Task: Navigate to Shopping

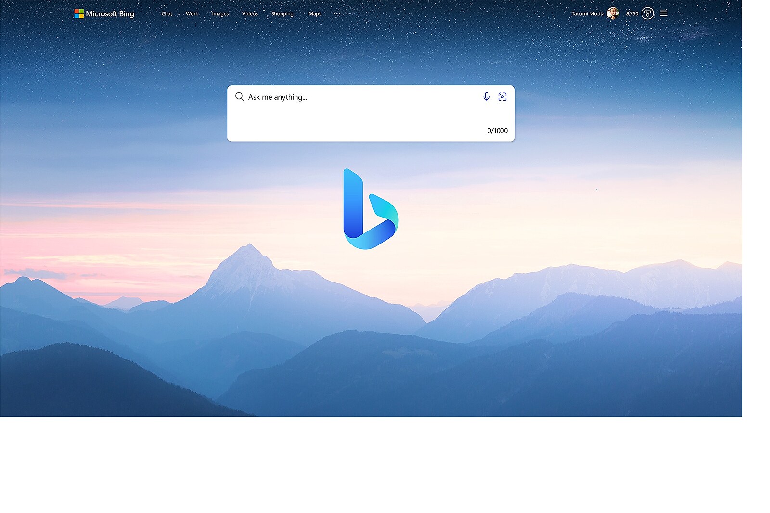Action: coord(282,14)
